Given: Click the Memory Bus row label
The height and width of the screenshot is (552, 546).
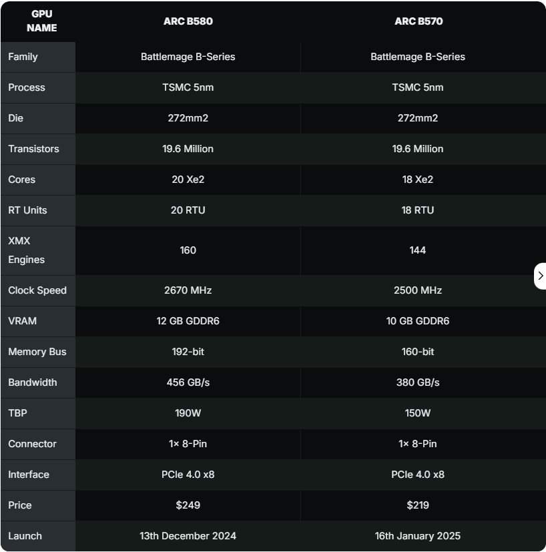Looking at the screenshot, I should click(x=37, y=351).
